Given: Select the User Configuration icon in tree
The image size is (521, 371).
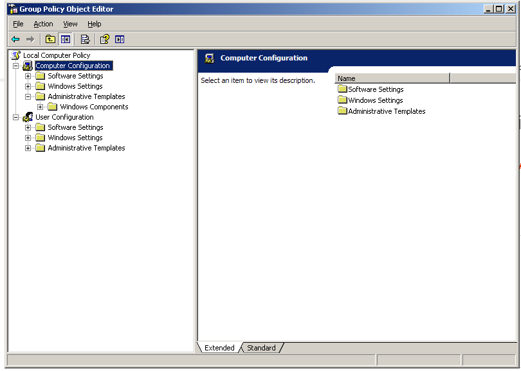Looking at the screenshot, I should click(28, 117).
